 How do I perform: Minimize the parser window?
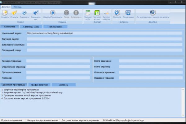pos(170,2)
